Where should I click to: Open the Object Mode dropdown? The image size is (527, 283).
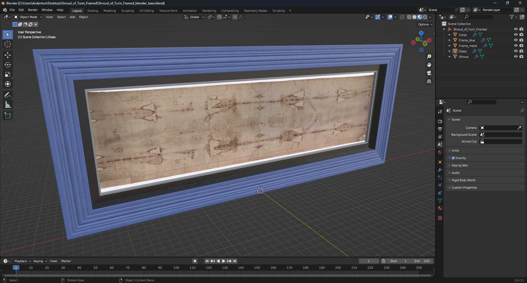28,17
